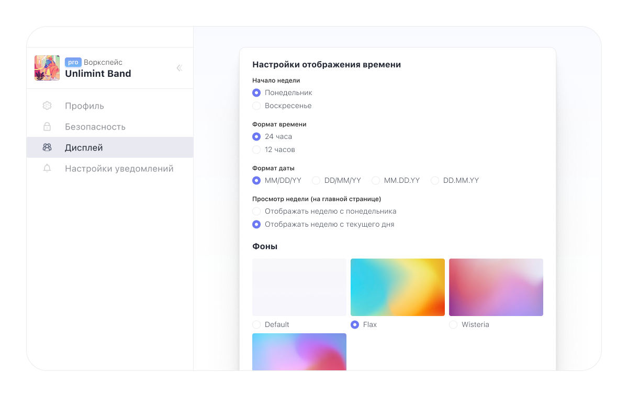Click the Flax gradient background thumbnail

pyautogui.click(x=398, y=287)
